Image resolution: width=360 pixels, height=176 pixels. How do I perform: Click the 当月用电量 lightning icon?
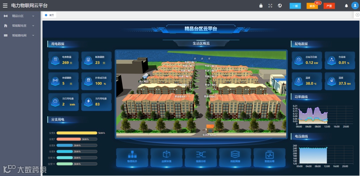88,102
